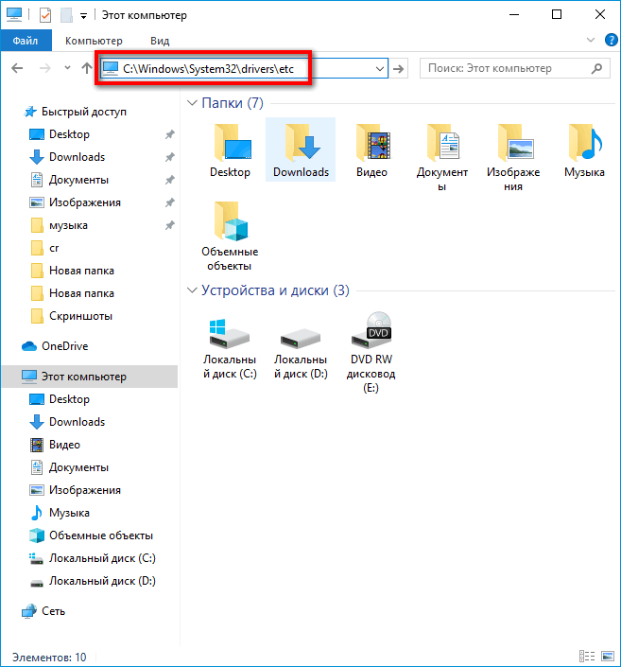Toggle the pin next to Downloads
The width and height of the screenshot is (621, 667).
(x=169, y=157)
